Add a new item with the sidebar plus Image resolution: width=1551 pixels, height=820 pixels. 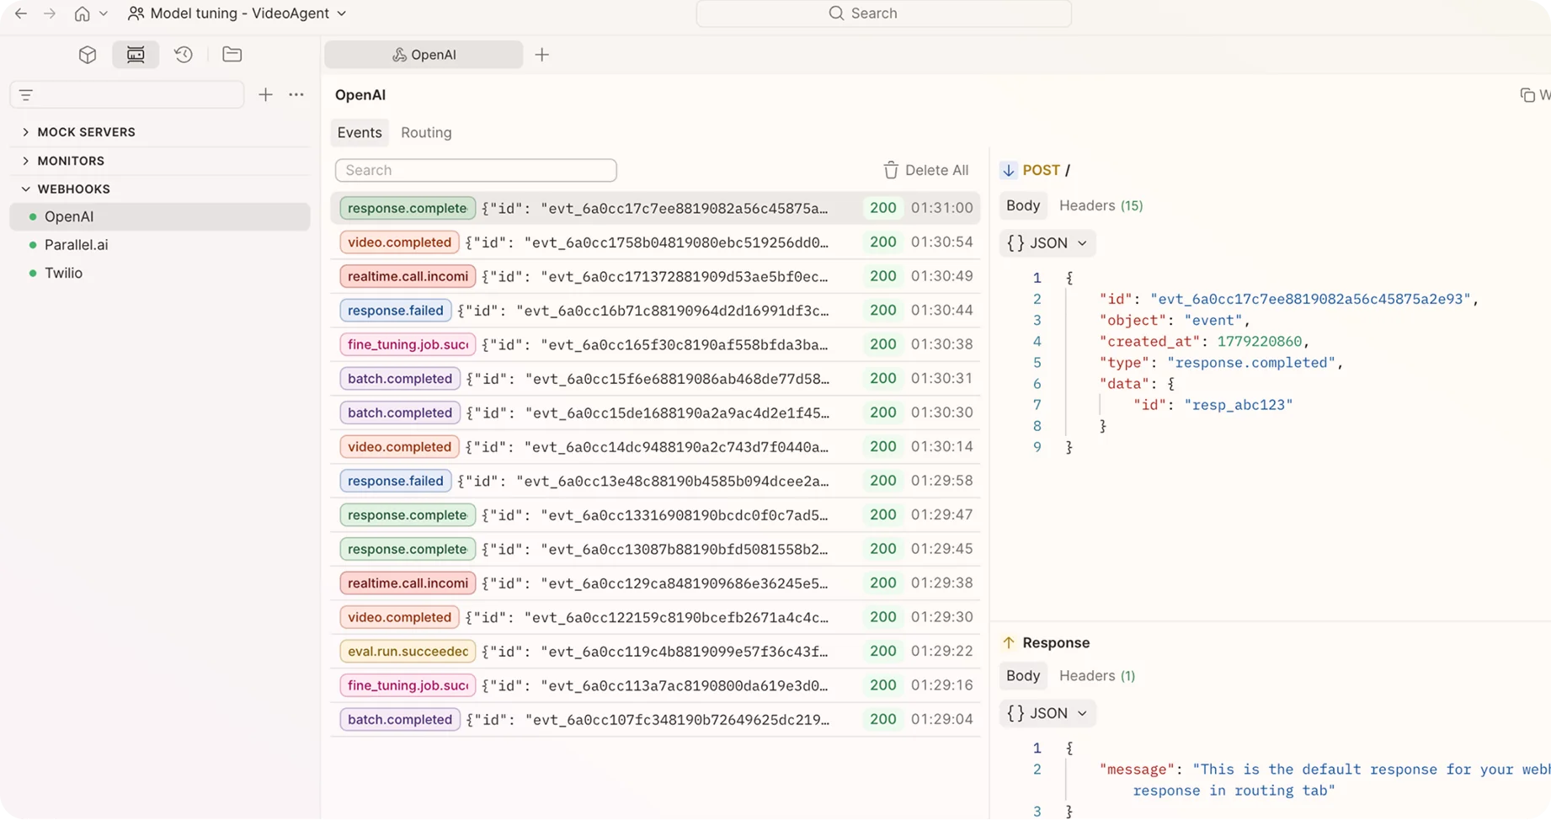pos(265,95)
